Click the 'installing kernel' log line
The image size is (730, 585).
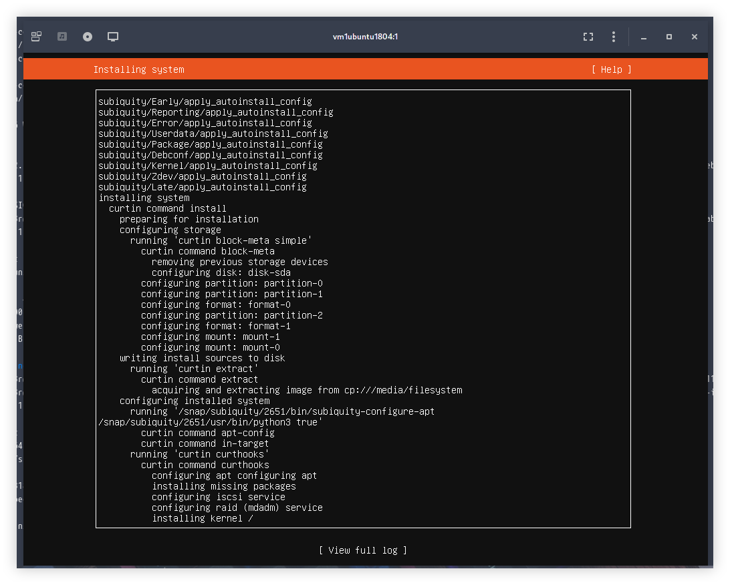[x=202, y=518]
